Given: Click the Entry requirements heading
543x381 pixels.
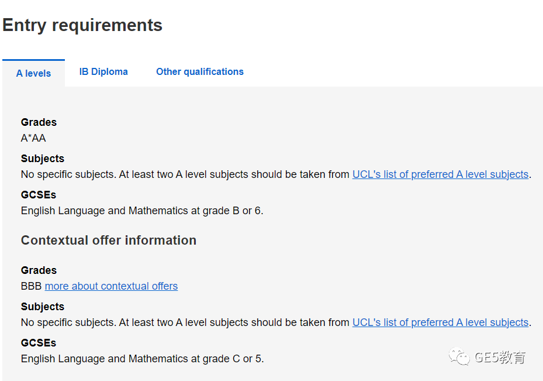Looking at the screenshot, I should click(x=82, y=25).
